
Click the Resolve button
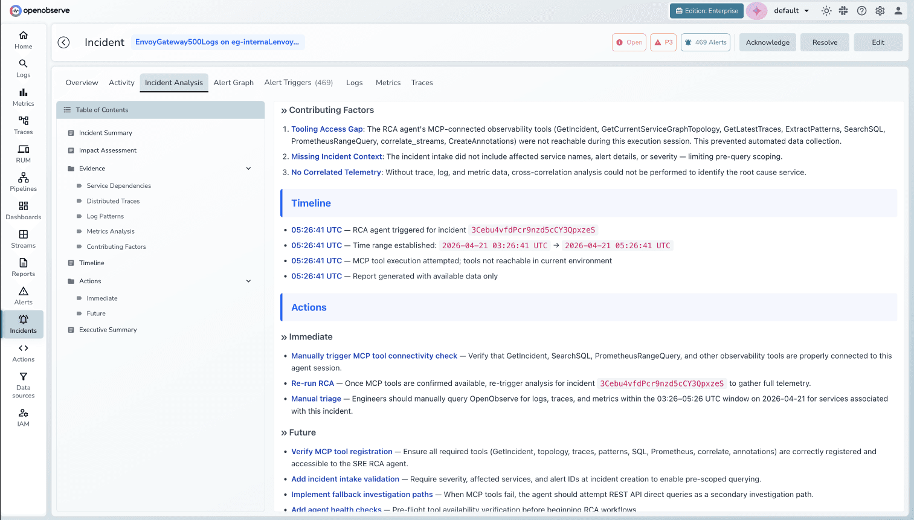[825, 42]
